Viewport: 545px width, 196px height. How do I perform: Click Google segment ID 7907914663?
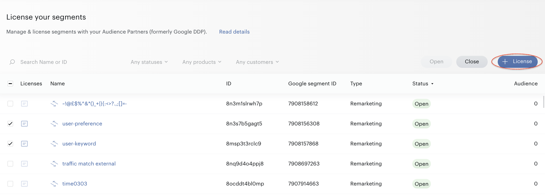(303, 184)
